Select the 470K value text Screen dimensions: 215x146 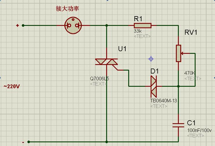point(190,73)
